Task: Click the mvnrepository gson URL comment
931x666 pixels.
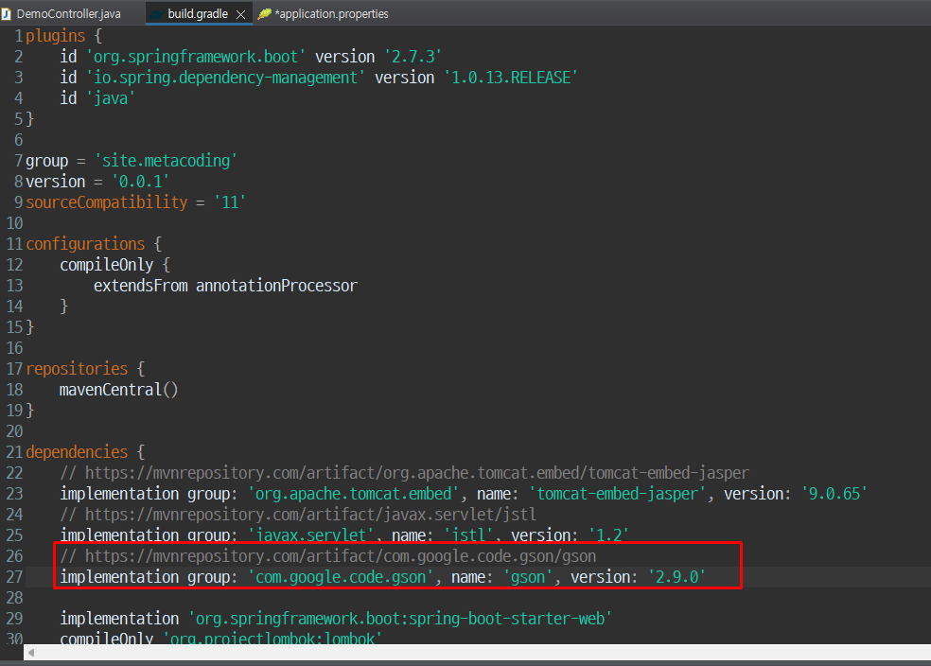Action: tap(327, 555)
